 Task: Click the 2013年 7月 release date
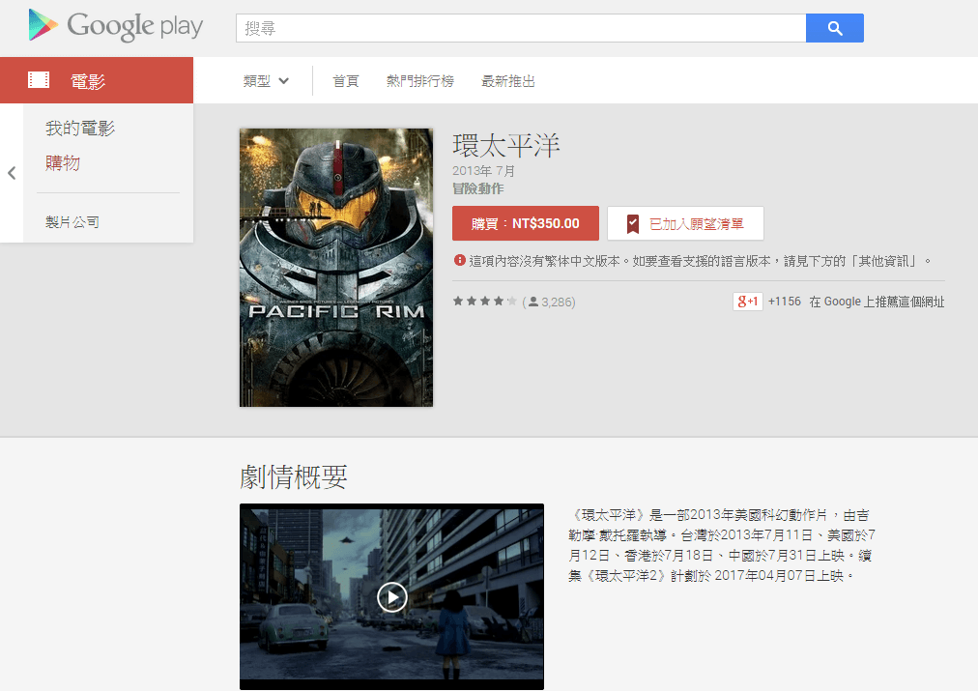coord(483,171)
